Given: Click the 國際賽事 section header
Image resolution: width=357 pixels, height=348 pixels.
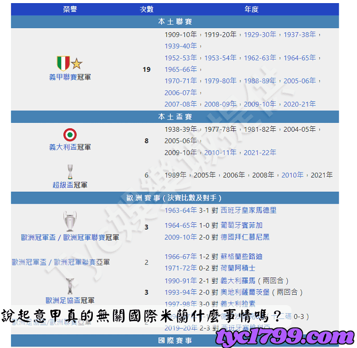Looking at the screenshot, I should point(175,340).
